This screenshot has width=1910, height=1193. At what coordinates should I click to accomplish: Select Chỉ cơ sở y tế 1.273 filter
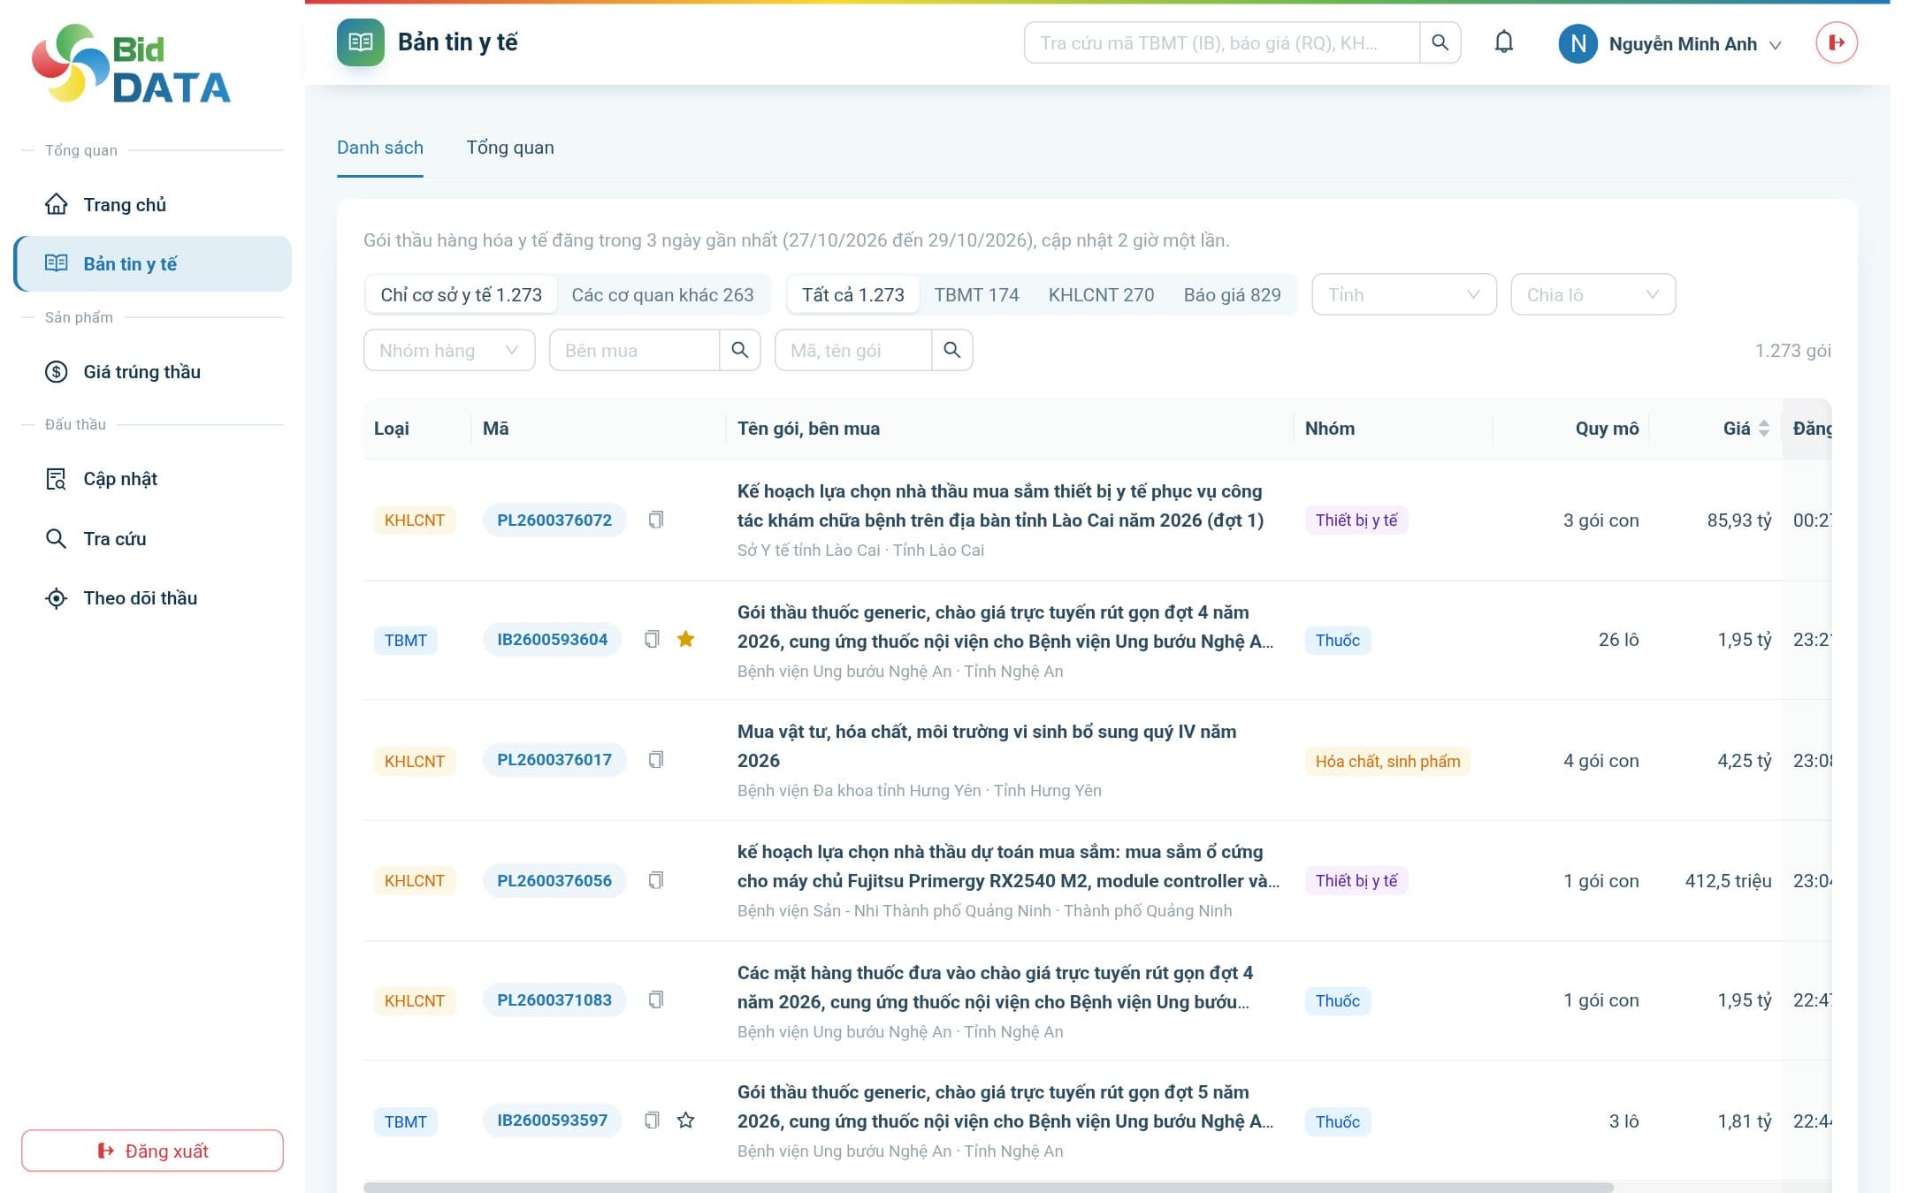(461, 294)
